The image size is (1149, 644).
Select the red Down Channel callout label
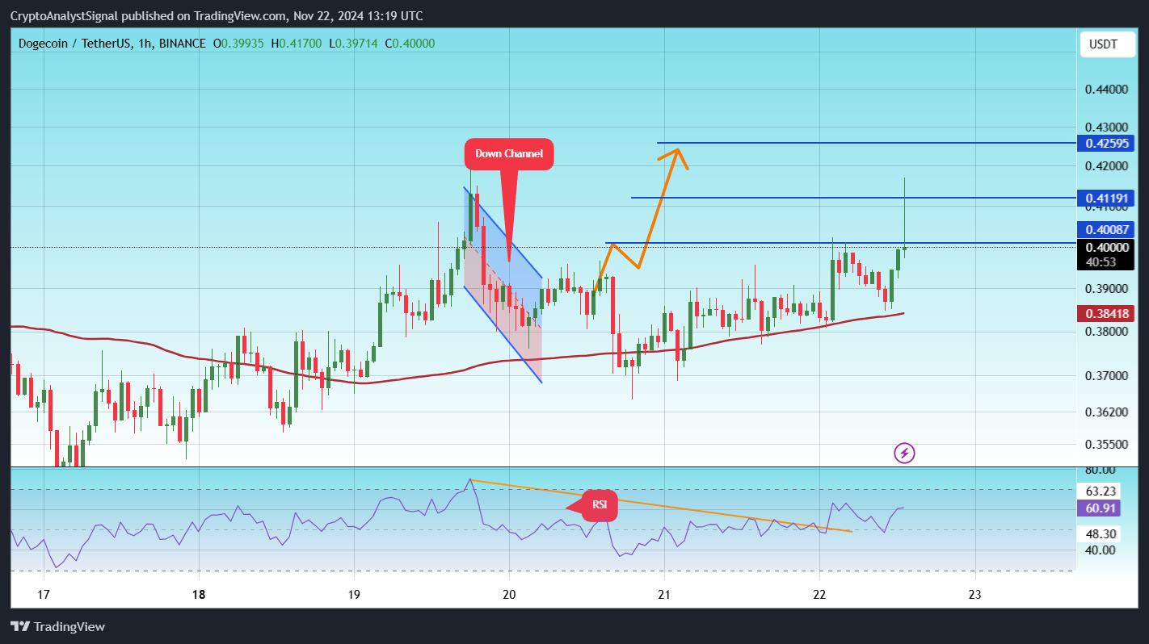(508, 154)
